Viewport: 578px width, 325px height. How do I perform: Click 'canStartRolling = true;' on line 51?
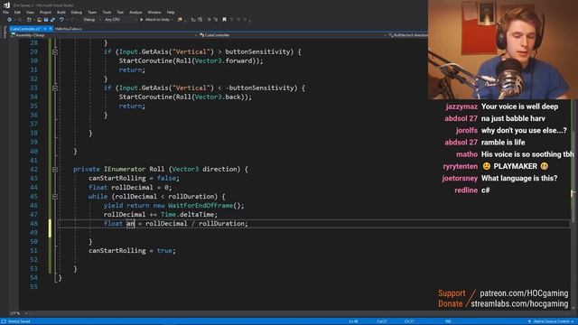point(132,251)
